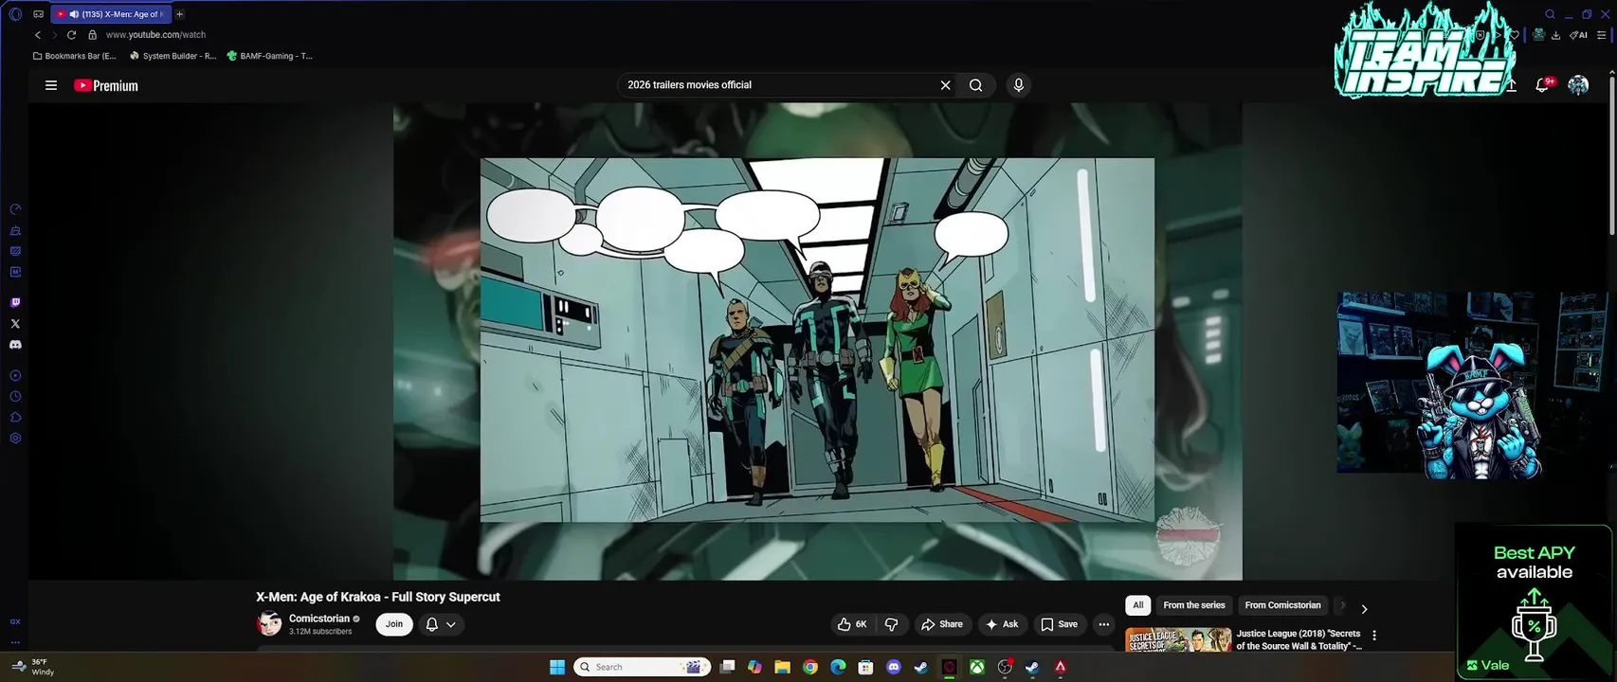This screenshot has width=1617, height=682.
Task: Mute the X-Men tab audio speaker
Action: (74, 14)
